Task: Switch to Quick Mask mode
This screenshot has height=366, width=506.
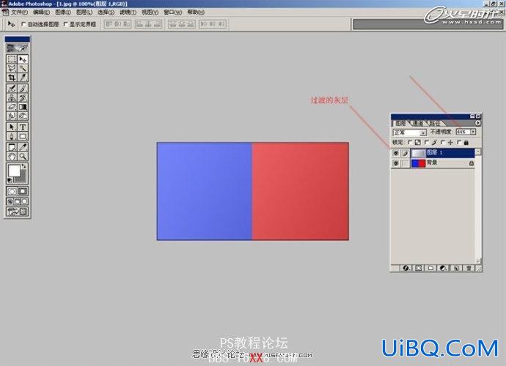Action: (23, 191)
